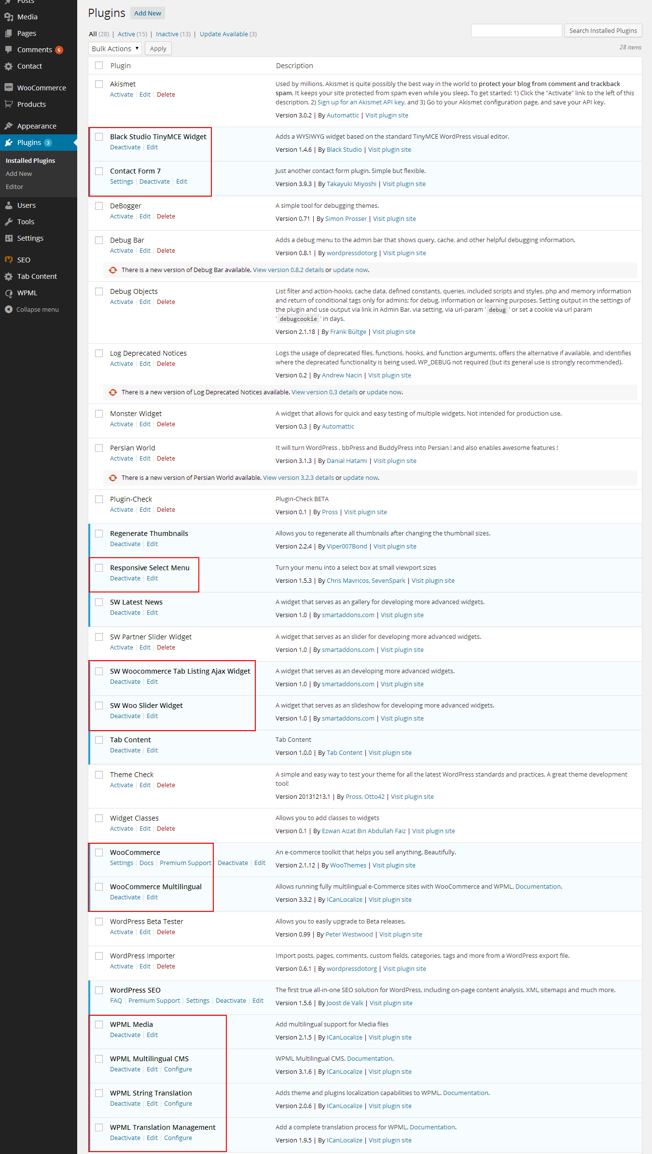
Task: Select the All (28) plugins filter
Action: [99, 34]
